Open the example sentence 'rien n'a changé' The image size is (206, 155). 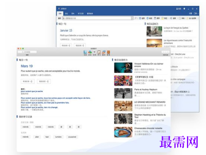[x=39, y=107]
